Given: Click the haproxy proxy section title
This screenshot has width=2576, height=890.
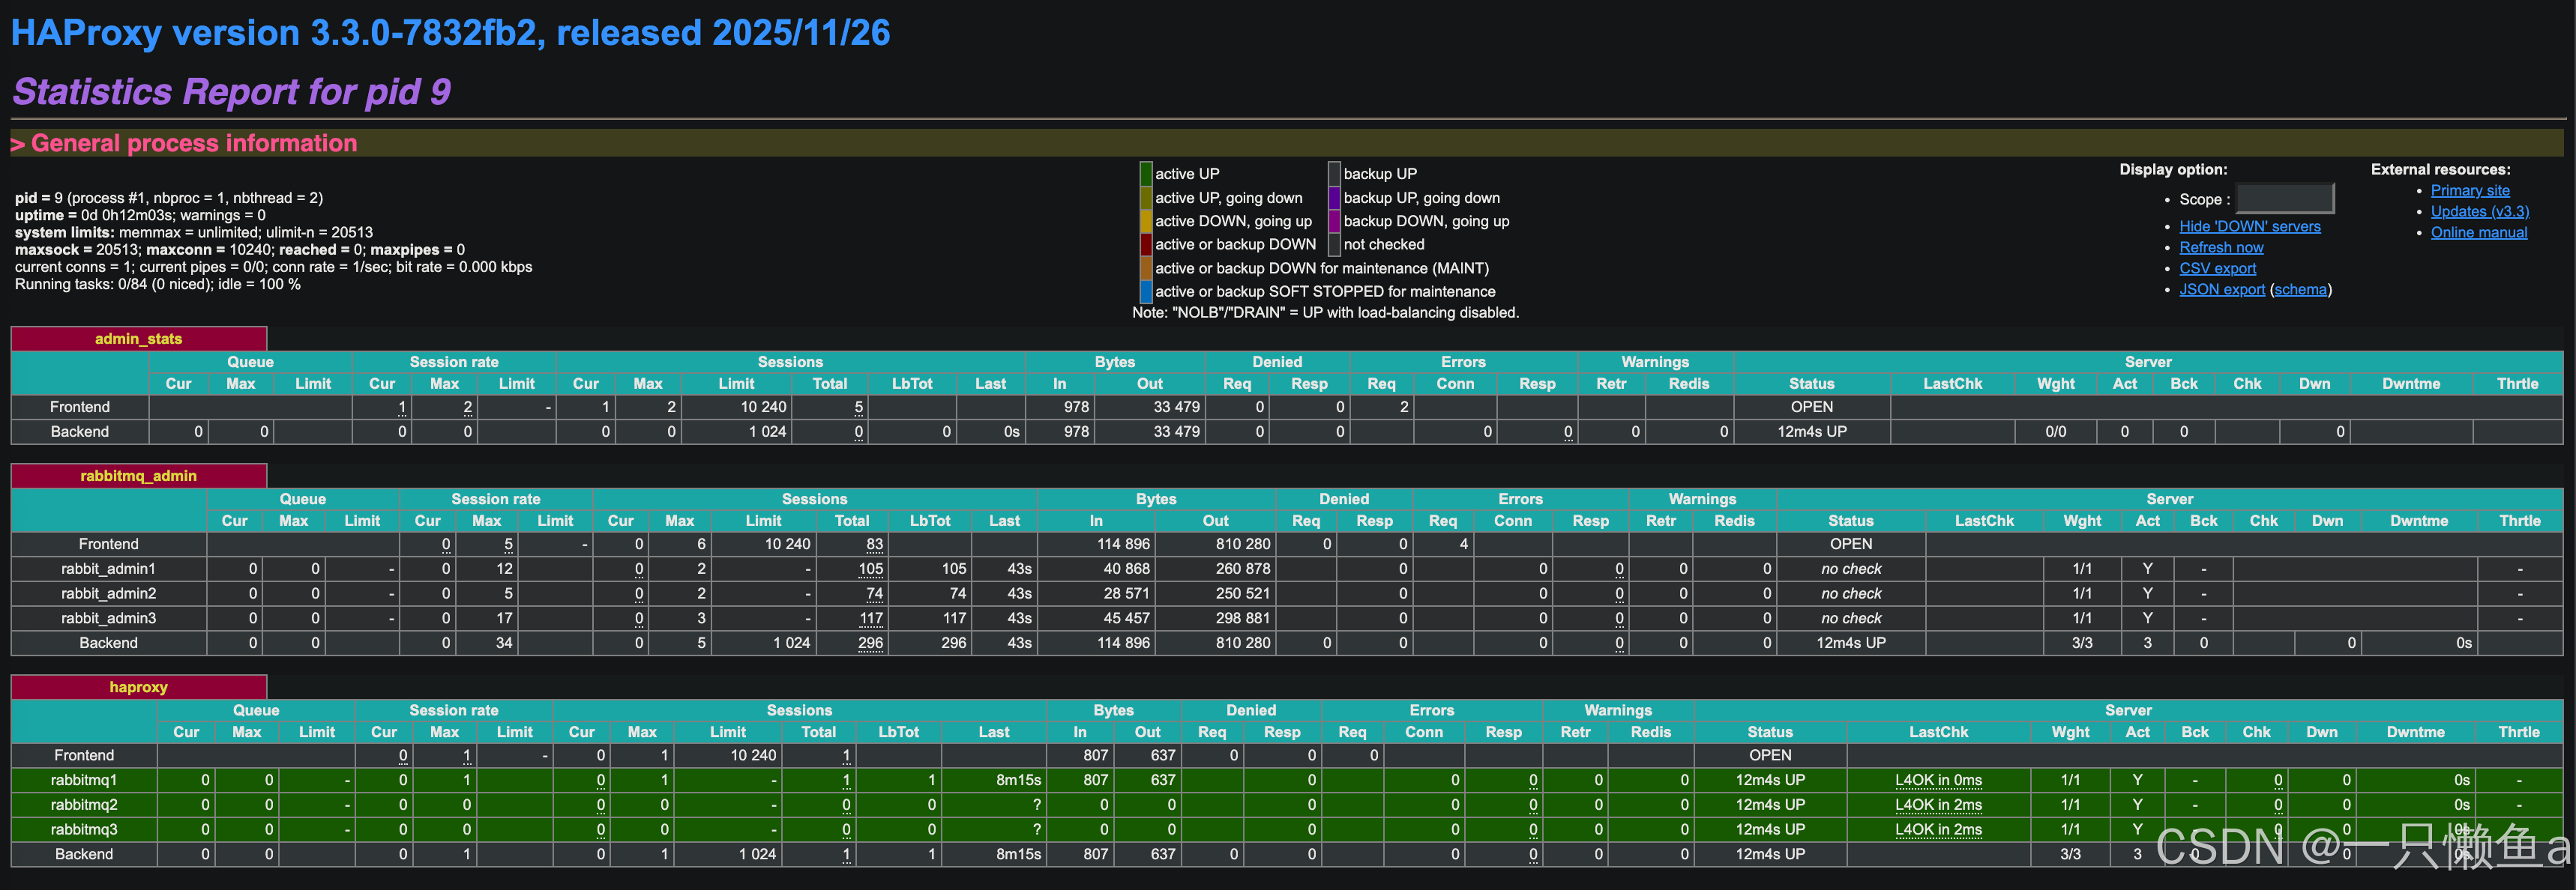Looking at the screenshot, I should [x=138, y=687].
